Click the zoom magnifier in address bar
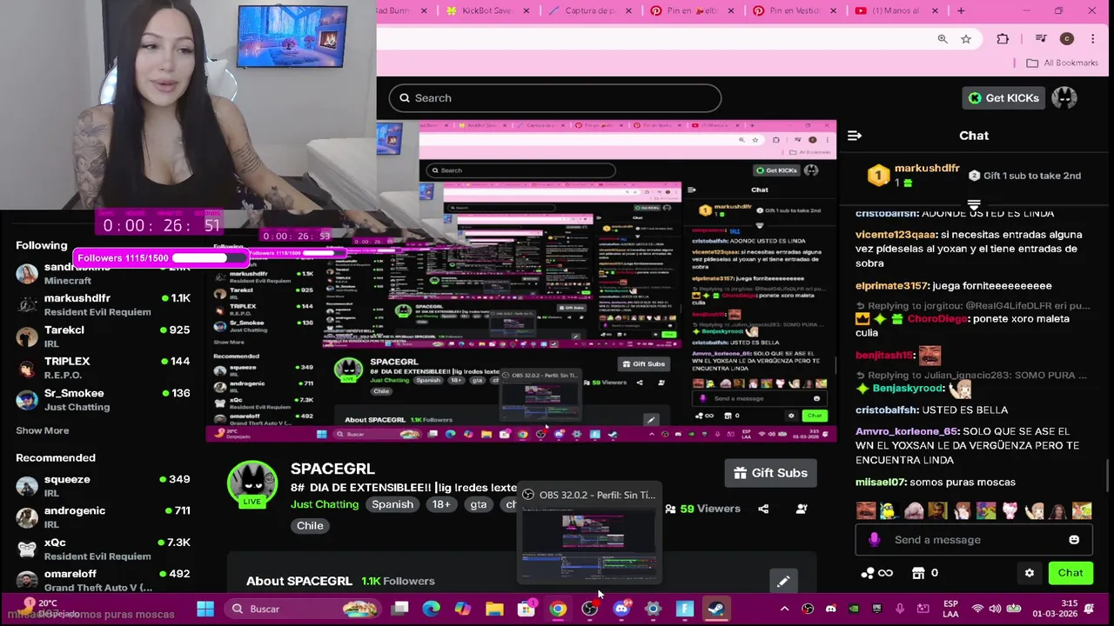Screen dimensions: 1114x626 943,39
